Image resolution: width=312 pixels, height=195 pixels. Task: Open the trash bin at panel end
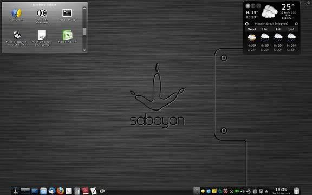[296, 191]
